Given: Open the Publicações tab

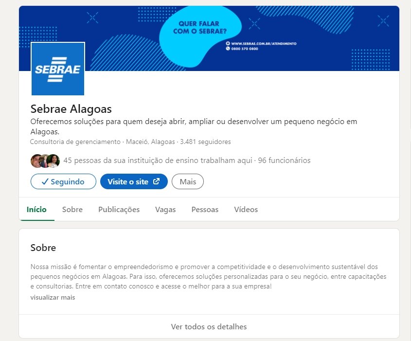Looking at the screenshot, I should coord(119,210).
